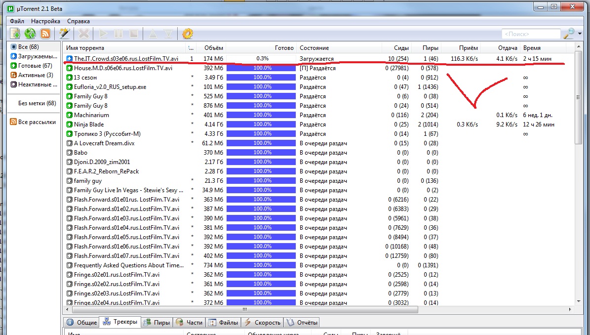
Task: Click Create New Torrent wand icon
Action: (64, 34)
